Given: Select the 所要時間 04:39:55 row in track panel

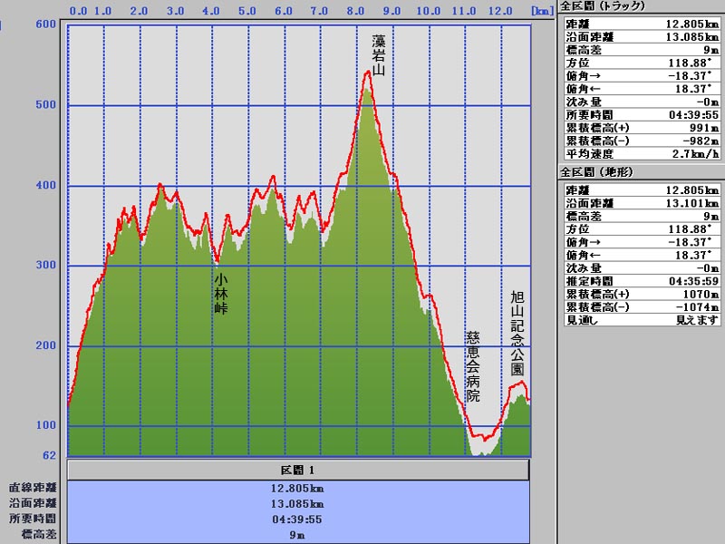Looking at the screenshot, I should [x=642, y=115].
